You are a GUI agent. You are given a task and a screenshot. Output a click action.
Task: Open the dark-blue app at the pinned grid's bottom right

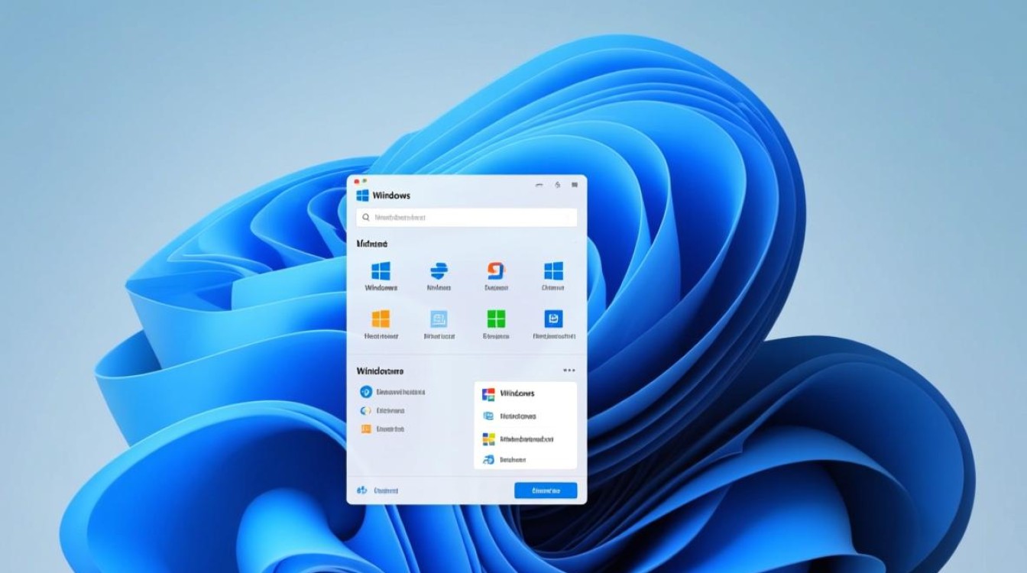[x=553, y=319]
